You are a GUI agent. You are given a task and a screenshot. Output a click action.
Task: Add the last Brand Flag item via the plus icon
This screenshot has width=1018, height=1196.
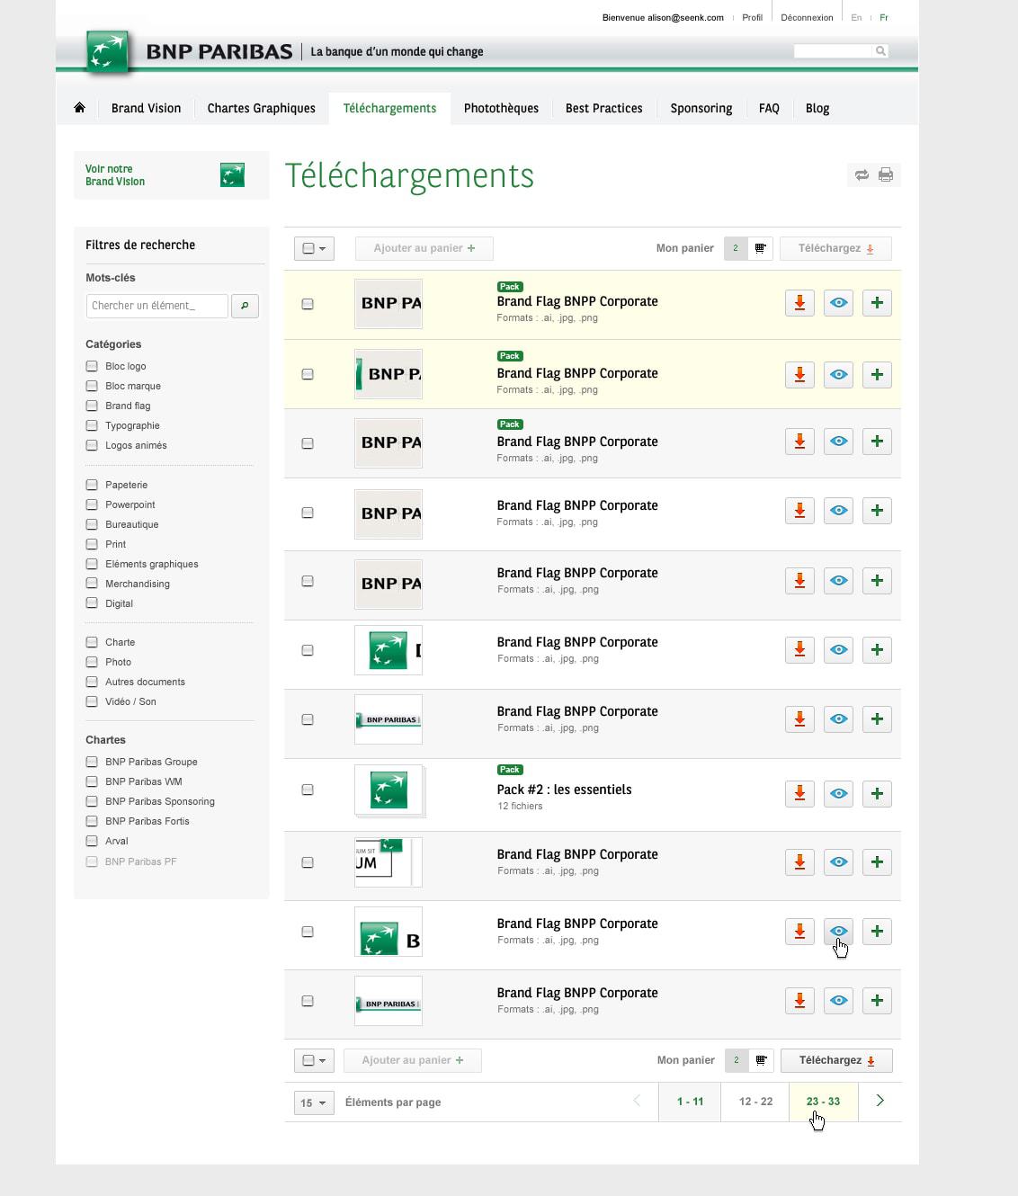pyautogui.click(x=877, y=1000)
